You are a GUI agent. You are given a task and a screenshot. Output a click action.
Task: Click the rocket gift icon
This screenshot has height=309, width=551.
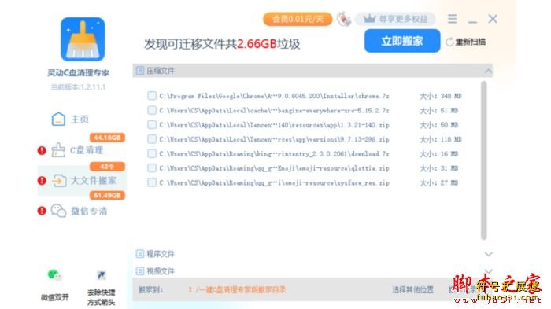click(344, 19)
